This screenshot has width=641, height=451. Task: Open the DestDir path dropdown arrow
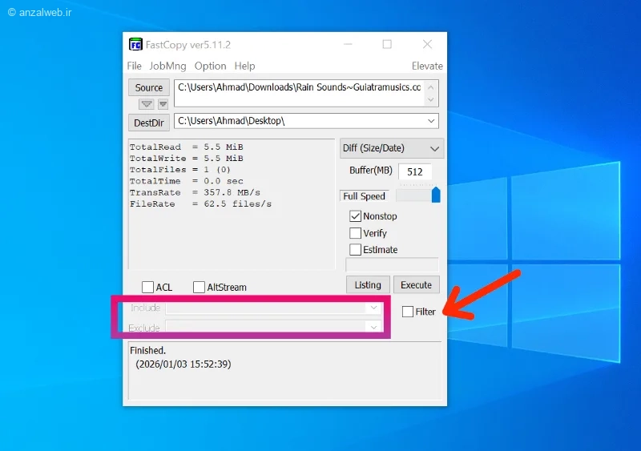[431, 121]
